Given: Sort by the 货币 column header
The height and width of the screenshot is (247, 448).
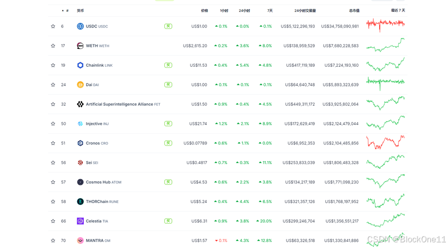Looking at the screenshot, I should 80,10.
